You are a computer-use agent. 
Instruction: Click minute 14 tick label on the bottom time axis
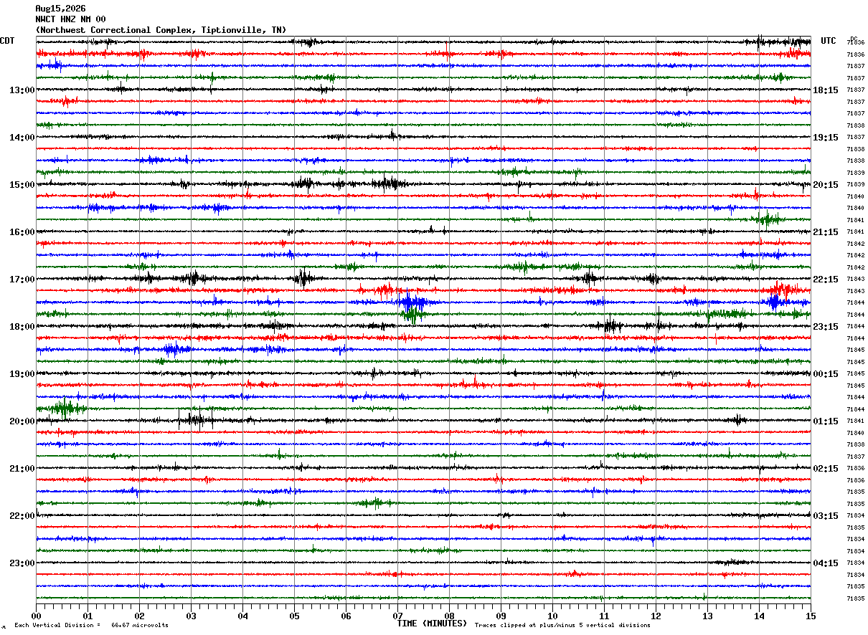(x=759, y=616)
